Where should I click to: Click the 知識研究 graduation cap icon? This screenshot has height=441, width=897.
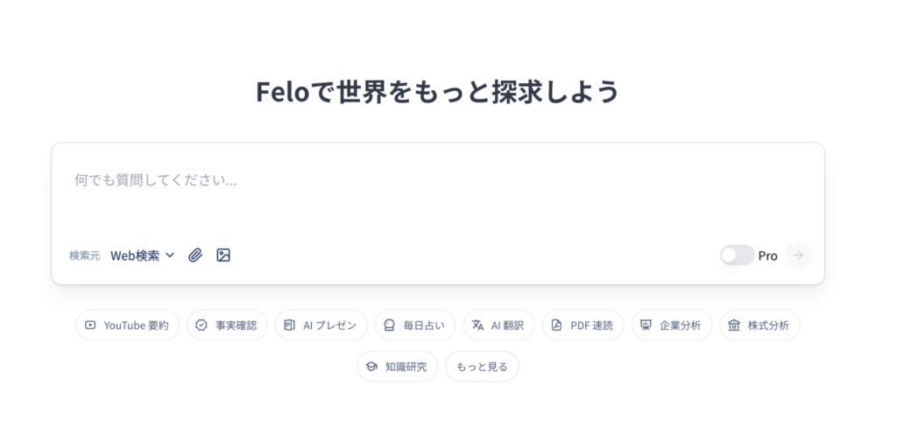click(371, 367)
